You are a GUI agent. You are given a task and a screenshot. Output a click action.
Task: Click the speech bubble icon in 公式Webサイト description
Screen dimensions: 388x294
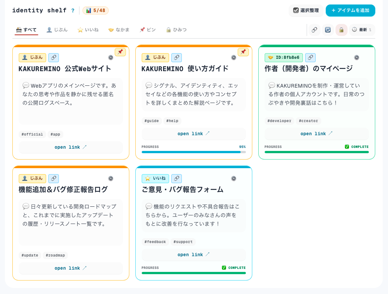[x=26, y=85]
